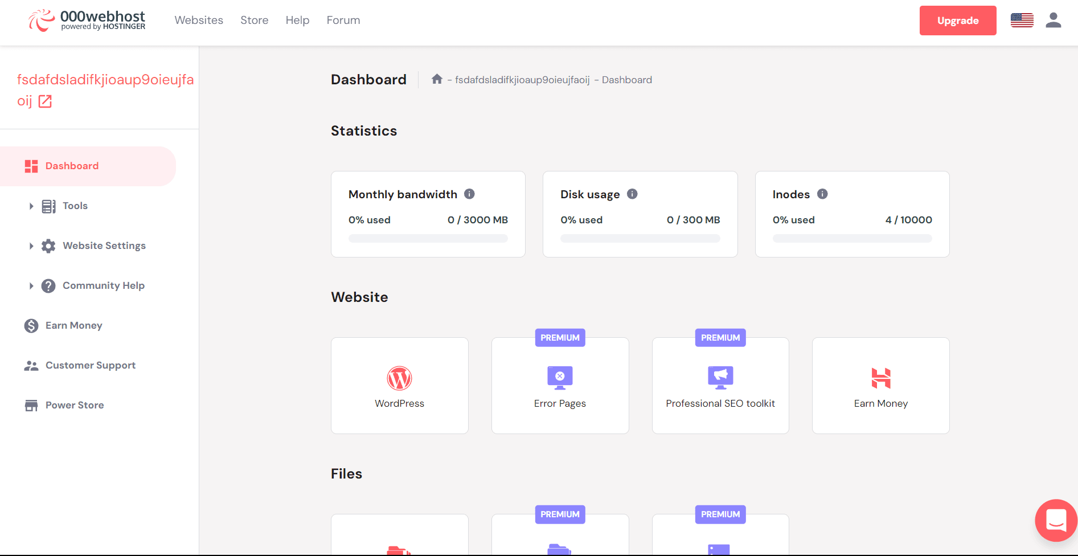Click the Customer Support people icon

(x=31, y=366)
